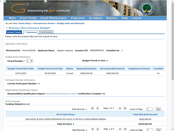Go to first page in lower ACCS pager

[x=93, y=129]
